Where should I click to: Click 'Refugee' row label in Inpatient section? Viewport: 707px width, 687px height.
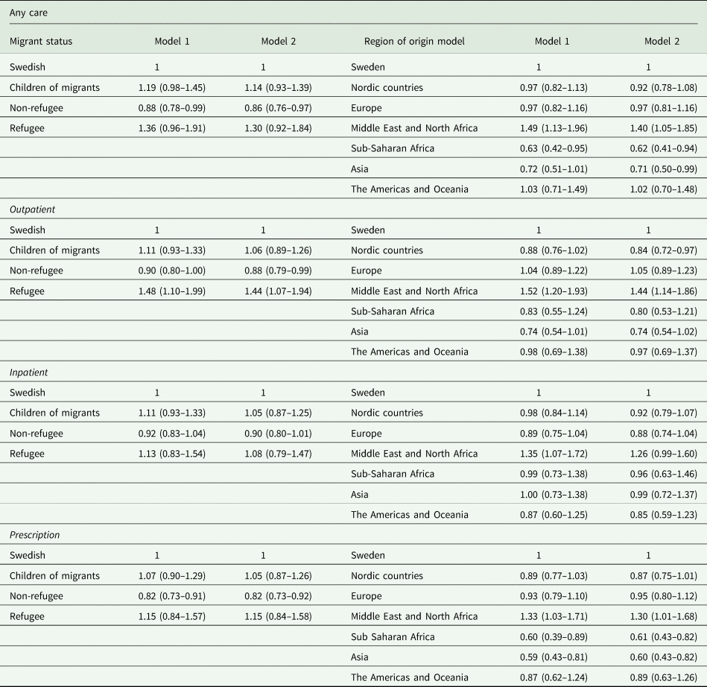[27, 454]
